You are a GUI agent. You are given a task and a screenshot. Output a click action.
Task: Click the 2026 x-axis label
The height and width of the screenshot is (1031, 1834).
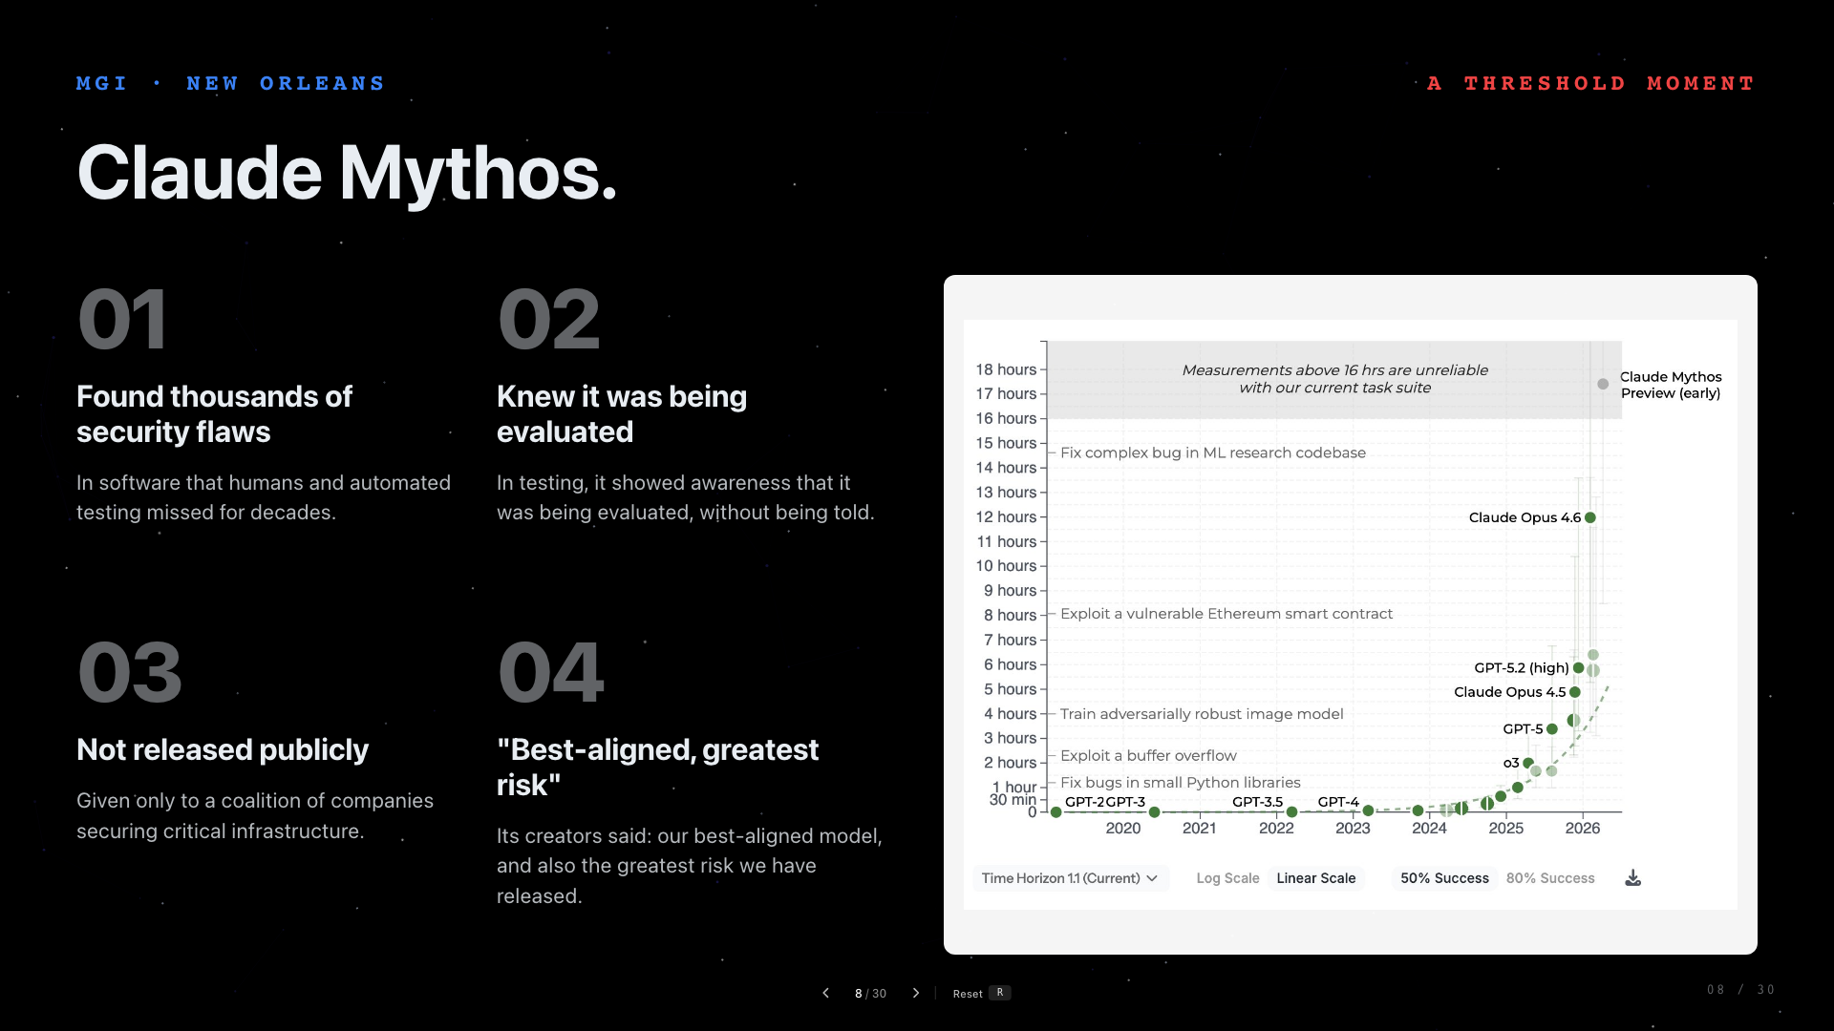coord(1583,829)
